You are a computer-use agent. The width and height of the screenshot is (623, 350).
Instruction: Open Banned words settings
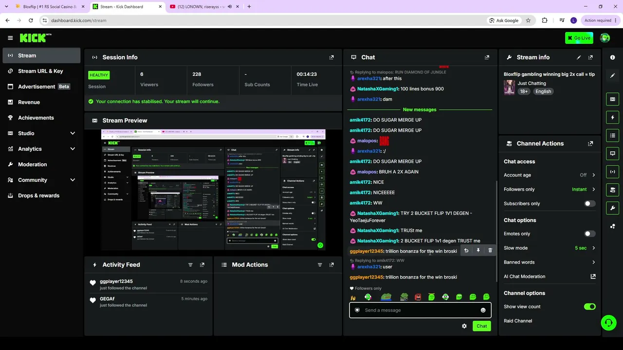(550, 262)
